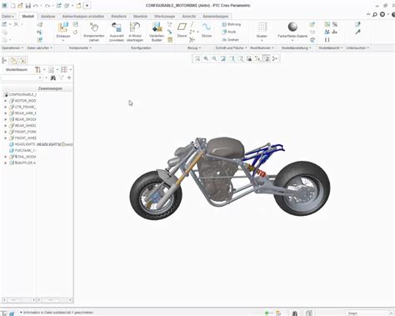Click the model tree search input field
The width and height of the screenshot is (395, 316).
(21, 78)
